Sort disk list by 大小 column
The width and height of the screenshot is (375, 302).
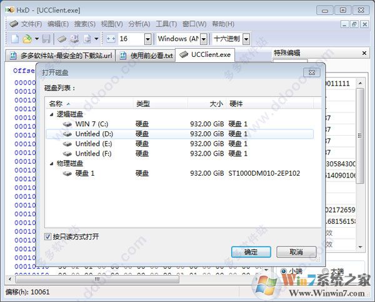click(207, 104)
